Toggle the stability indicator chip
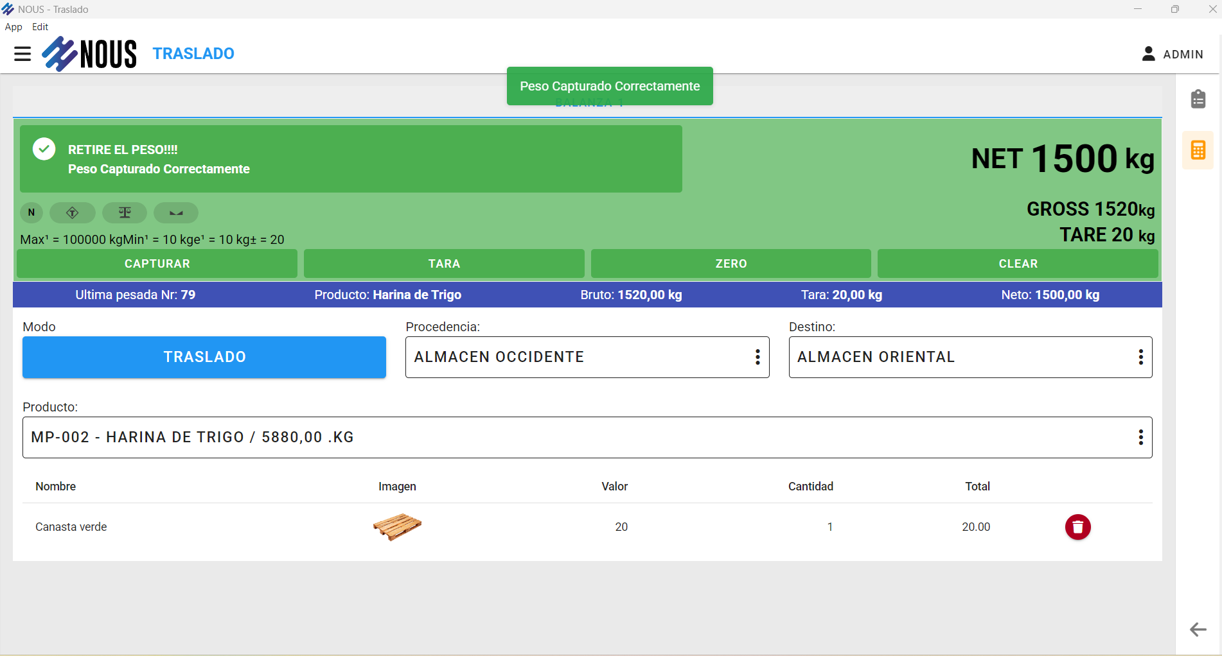Image resolution: width=1222 pixels, height=656 pixels. (x=176, y=212)
